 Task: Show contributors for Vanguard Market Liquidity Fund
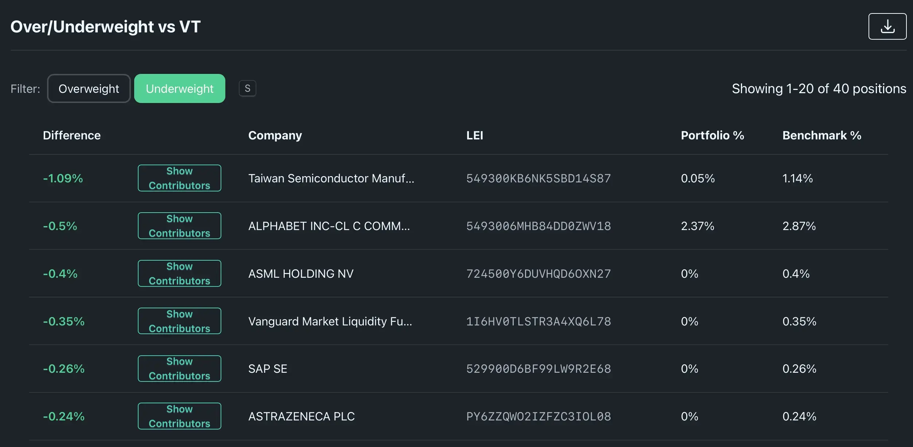pyautogui.click(x=179, y=321)
